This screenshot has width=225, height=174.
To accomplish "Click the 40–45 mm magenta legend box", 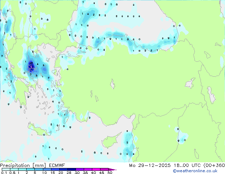I will 96,169.
